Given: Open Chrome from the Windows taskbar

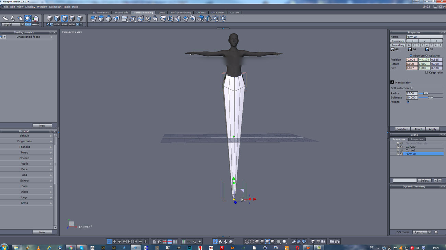Looking at the screenshot, I should pos(71,248).
